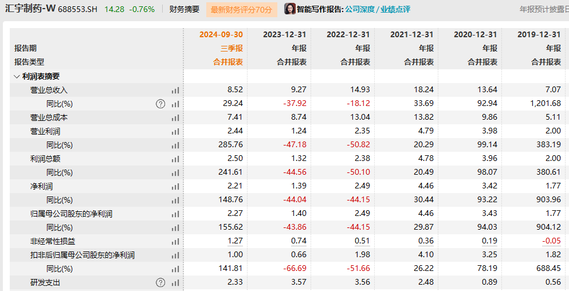
Task: Select the 净利润 row label
Action: tap(41, 186)
